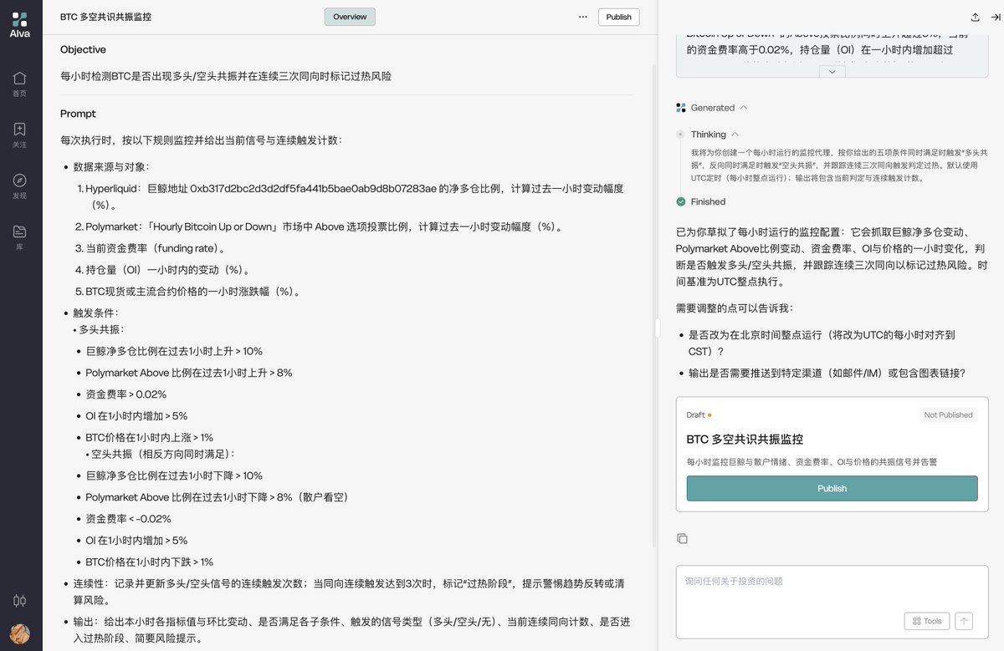
Task: Click the Alva logo in sidebar
Action: [x=19, y=25]
